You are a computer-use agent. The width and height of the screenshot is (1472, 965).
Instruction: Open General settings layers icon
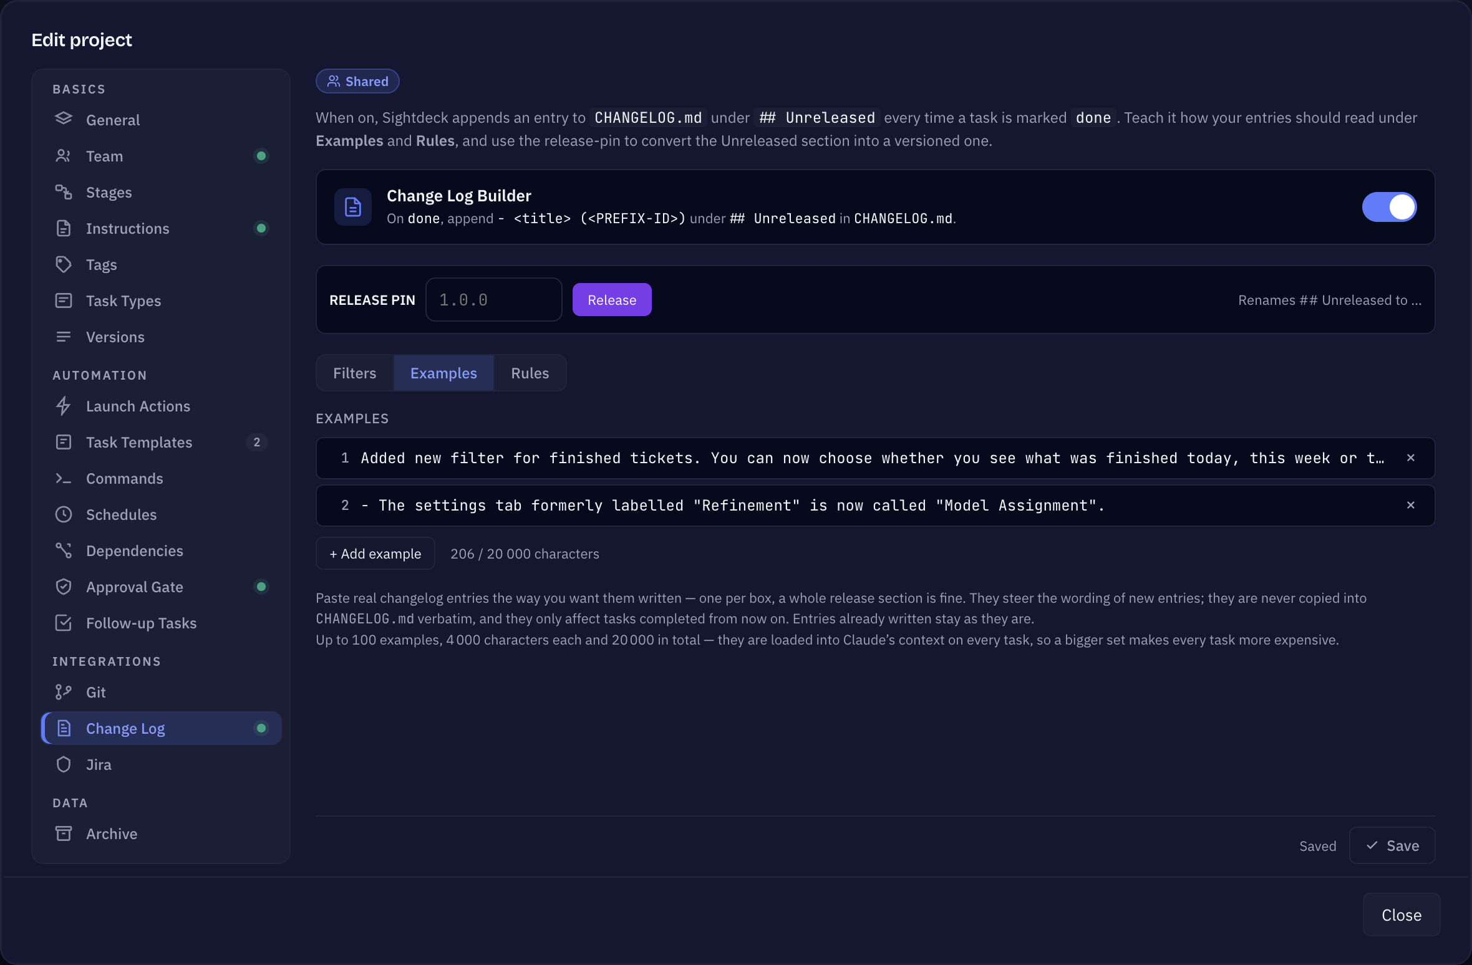pyautogui.click(x=64, y=119)
